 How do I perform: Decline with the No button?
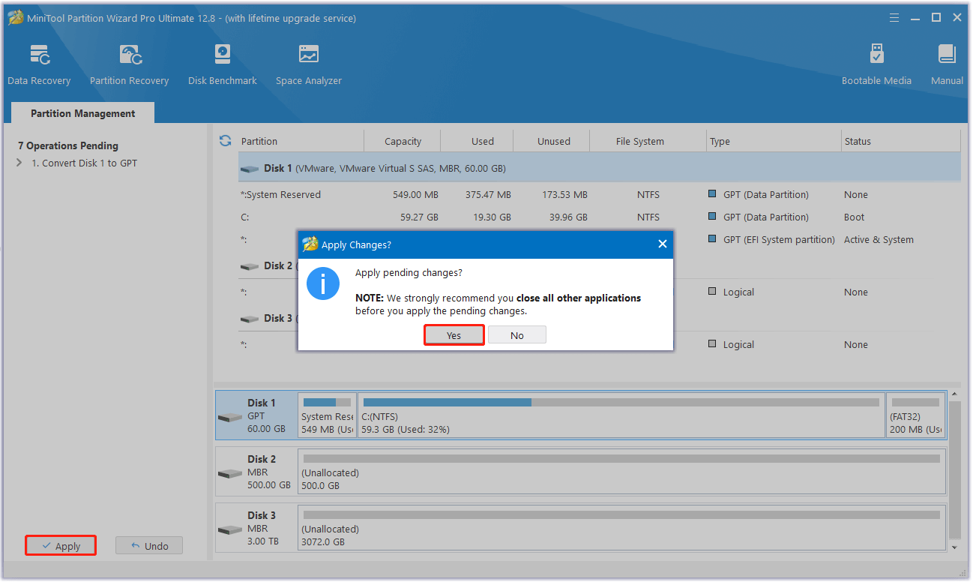517,335
